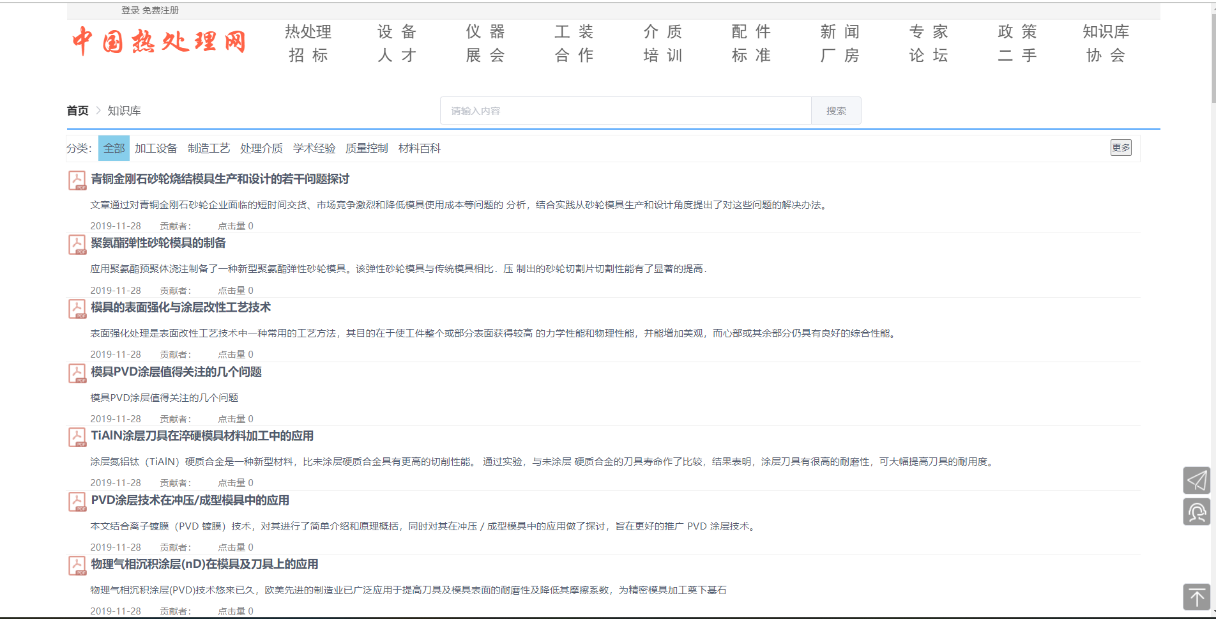Open 招标 navigation item
The height and width of the screenshot is (619, 1216).
pos(308,56)
